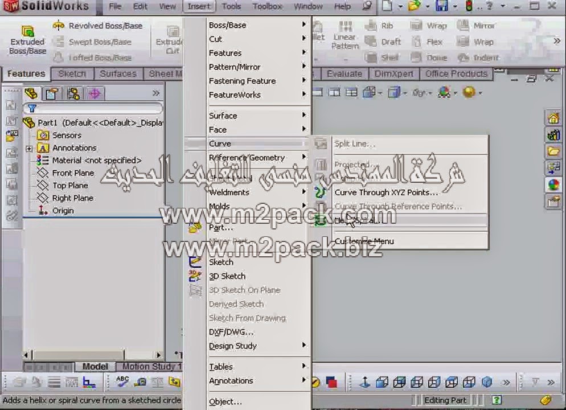Click the Linear Pattern tool
This screenshot has width=566, height=410.
point(345,35)
